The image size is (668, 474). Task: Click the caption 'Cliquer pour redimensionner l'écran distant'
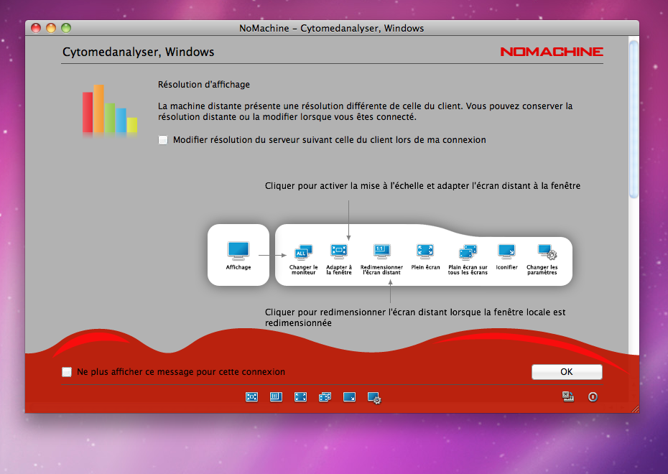[415, 317]
